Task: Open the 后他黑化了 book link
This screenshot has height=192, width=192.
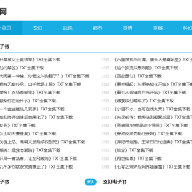Action: click(x=36, y=117)
